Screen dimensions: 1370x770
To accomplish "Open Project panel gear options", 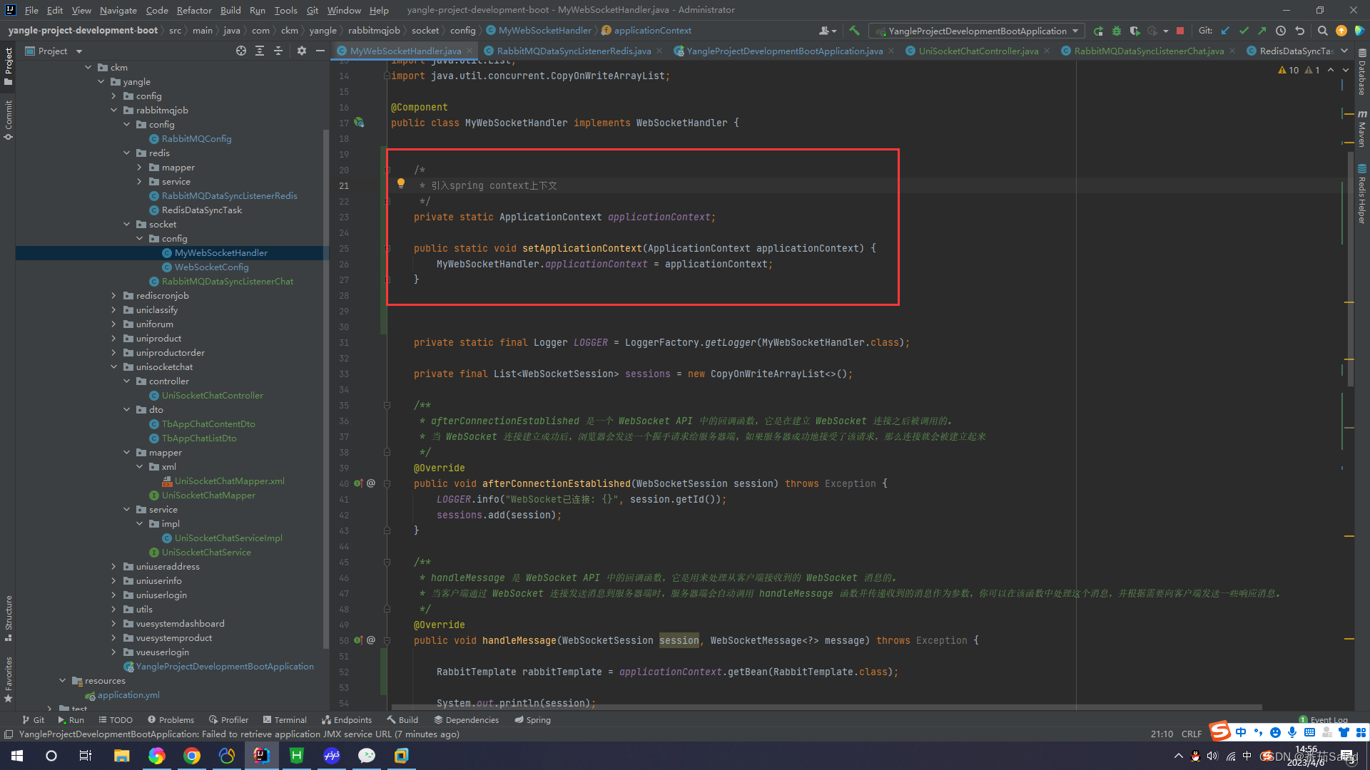I will click(x=301, y=51).
